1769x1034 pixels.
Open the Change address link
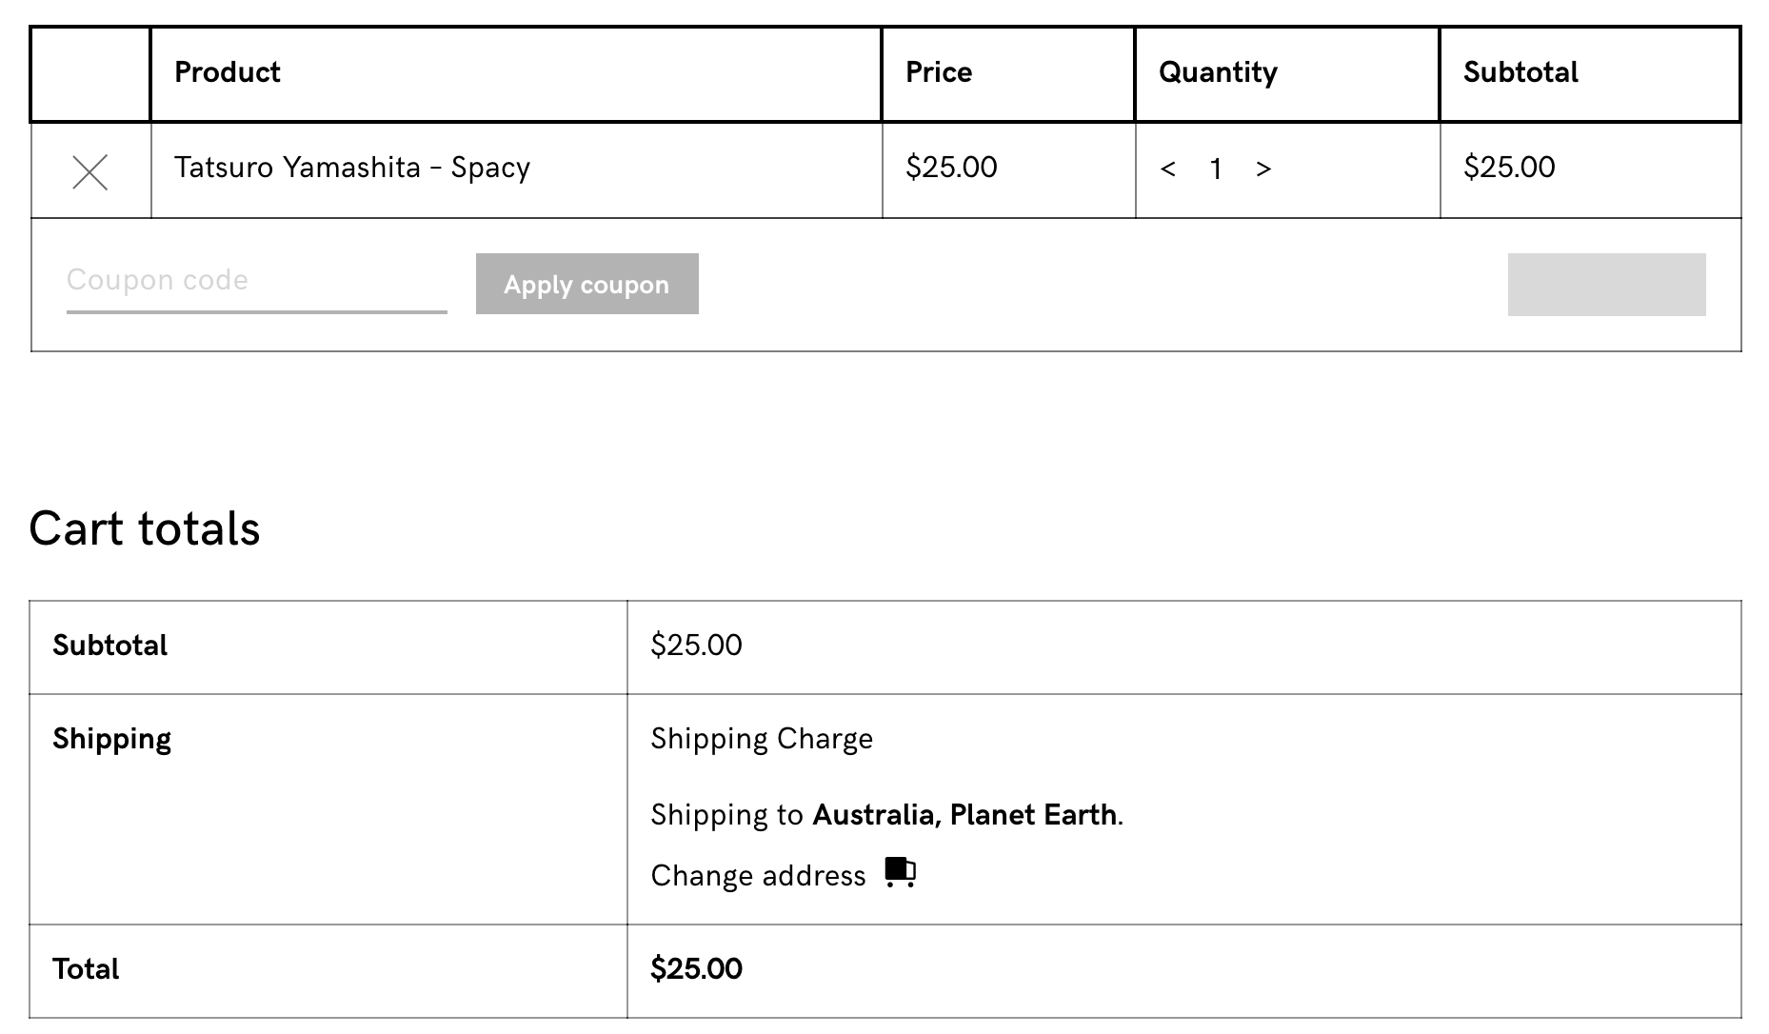[x=758, y=876]
